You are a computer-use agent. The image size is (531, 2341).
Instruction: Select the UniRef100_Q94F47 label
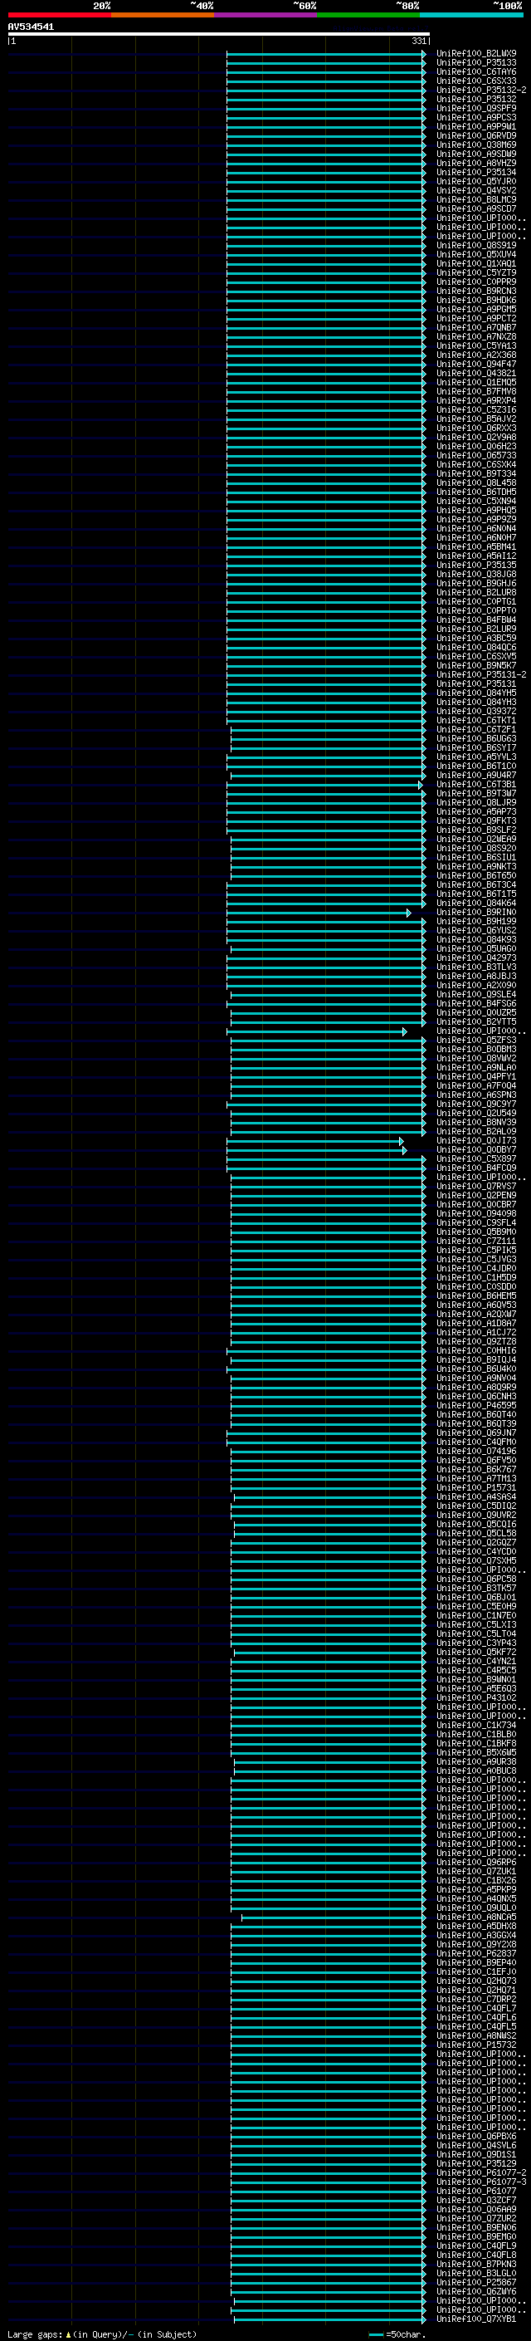coord(475,365)
